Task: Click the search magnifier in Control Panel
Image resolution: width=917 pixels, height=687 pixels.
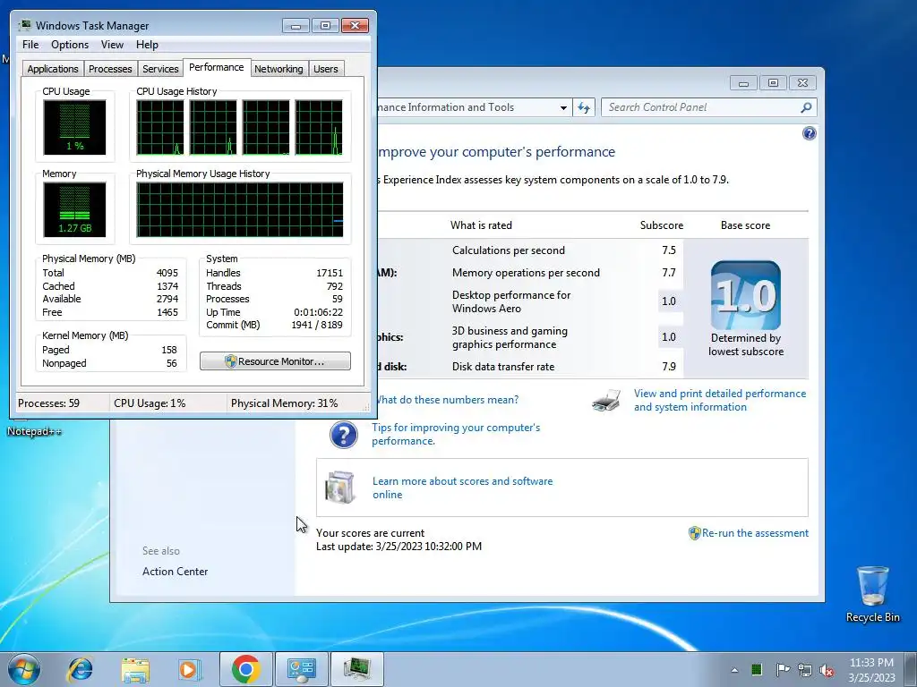Action: pos(806,107)
